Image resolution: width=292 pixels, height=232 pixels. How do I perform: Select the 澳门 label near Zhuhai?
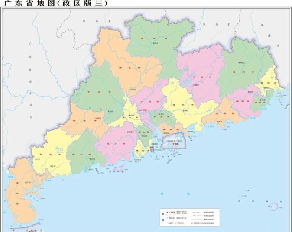152,148
